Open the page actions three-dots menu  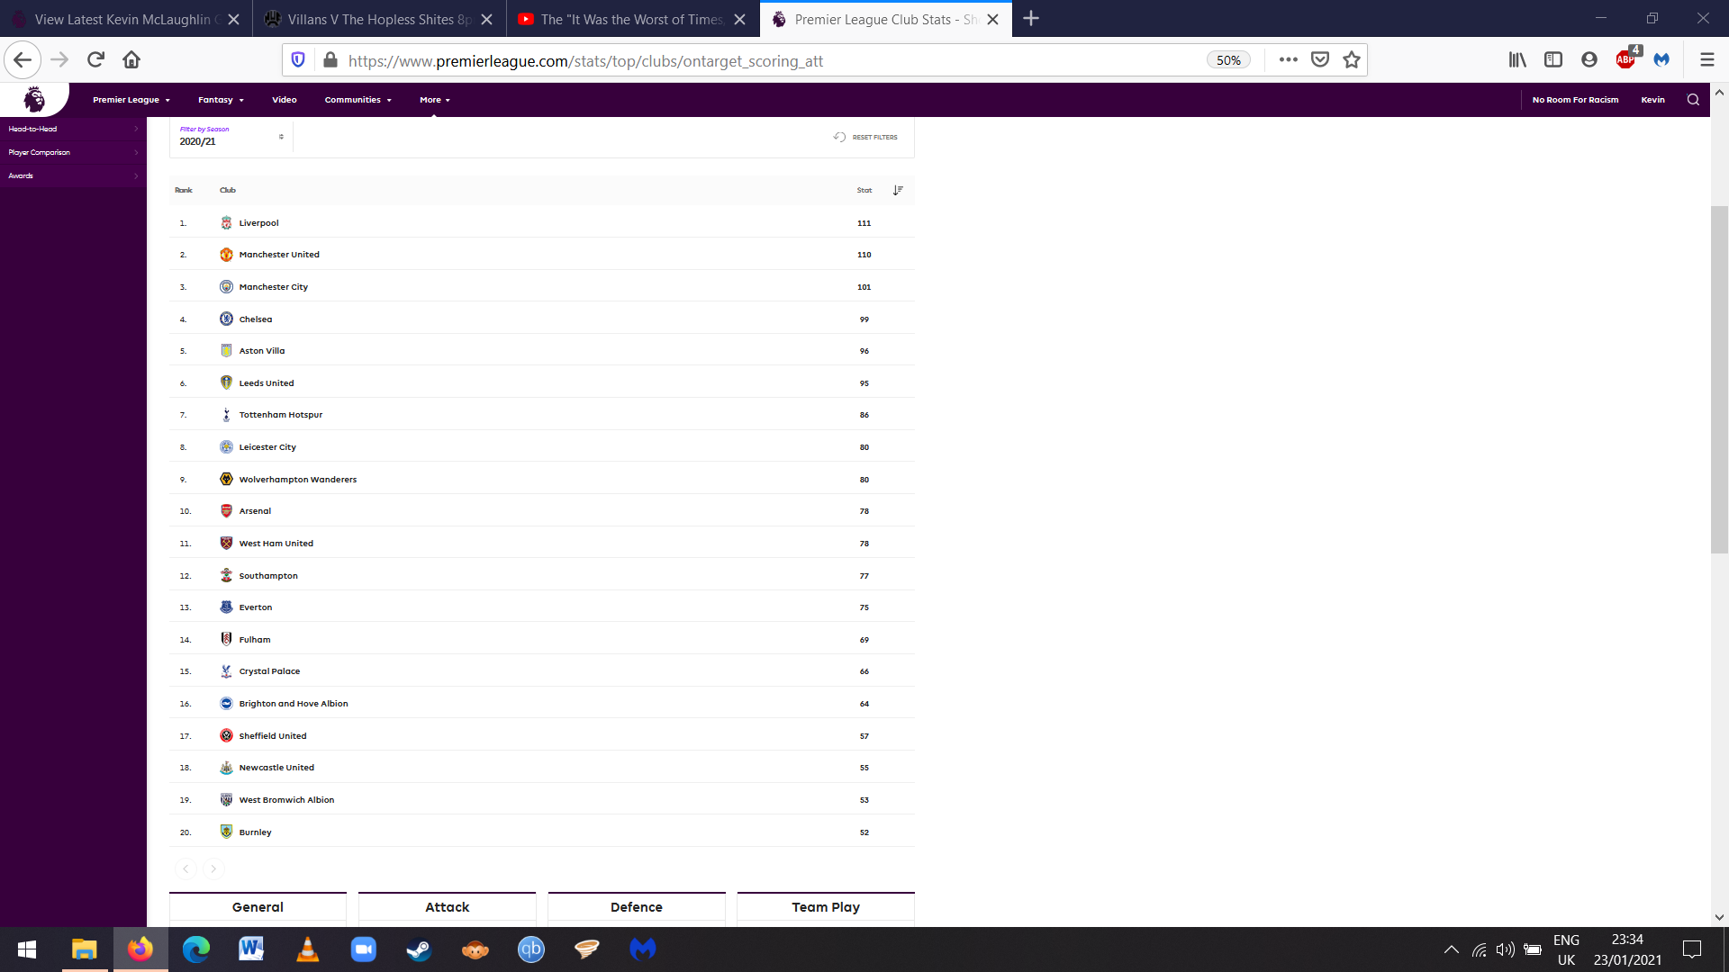point(1289,60)
